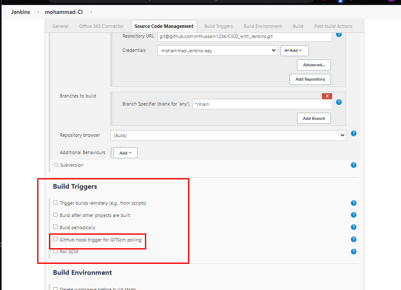
Task: Select the Subversion radio button
Action: tap(56, 165)
